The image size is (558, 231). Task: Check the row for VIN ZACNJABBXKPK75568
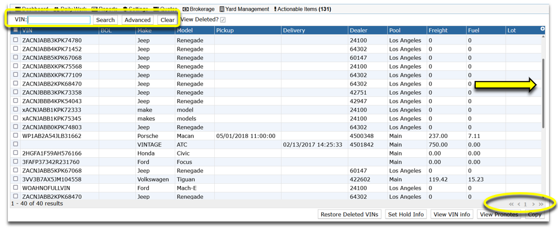click(x=15, y=66)
